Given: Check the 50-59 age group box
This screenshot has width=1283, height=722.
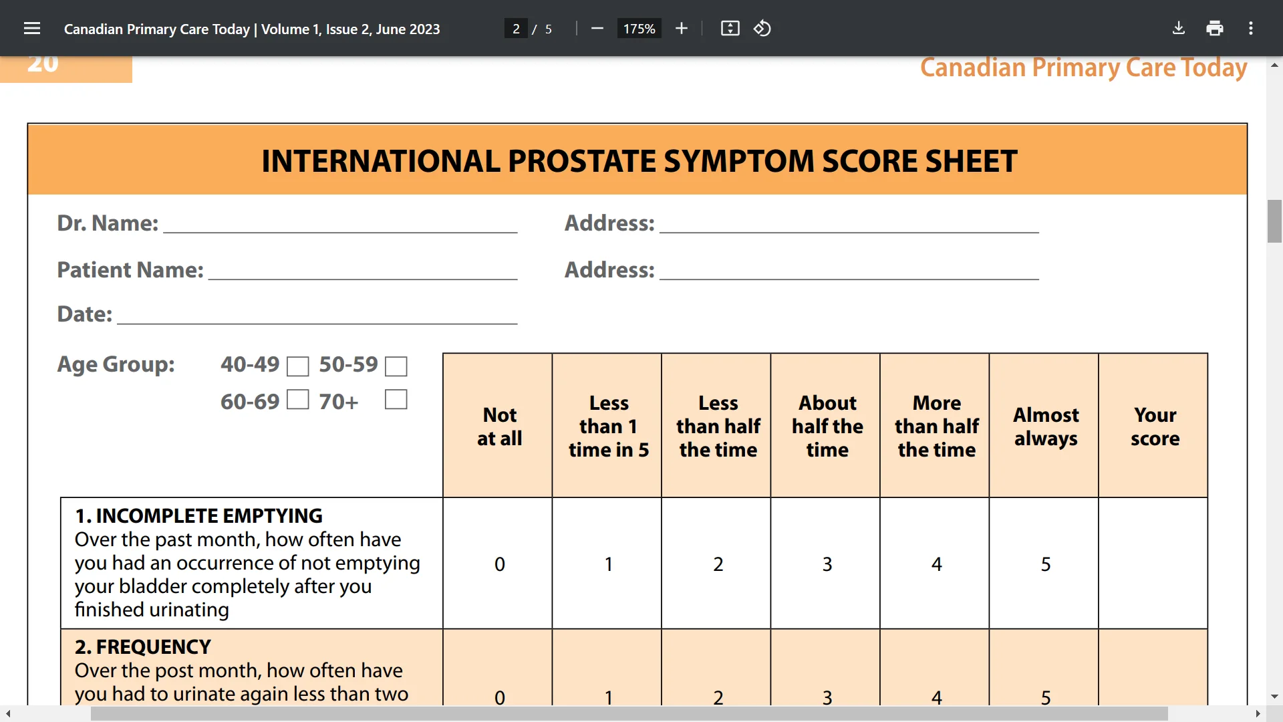Looking at the screenshot, I should click(396, 366).
